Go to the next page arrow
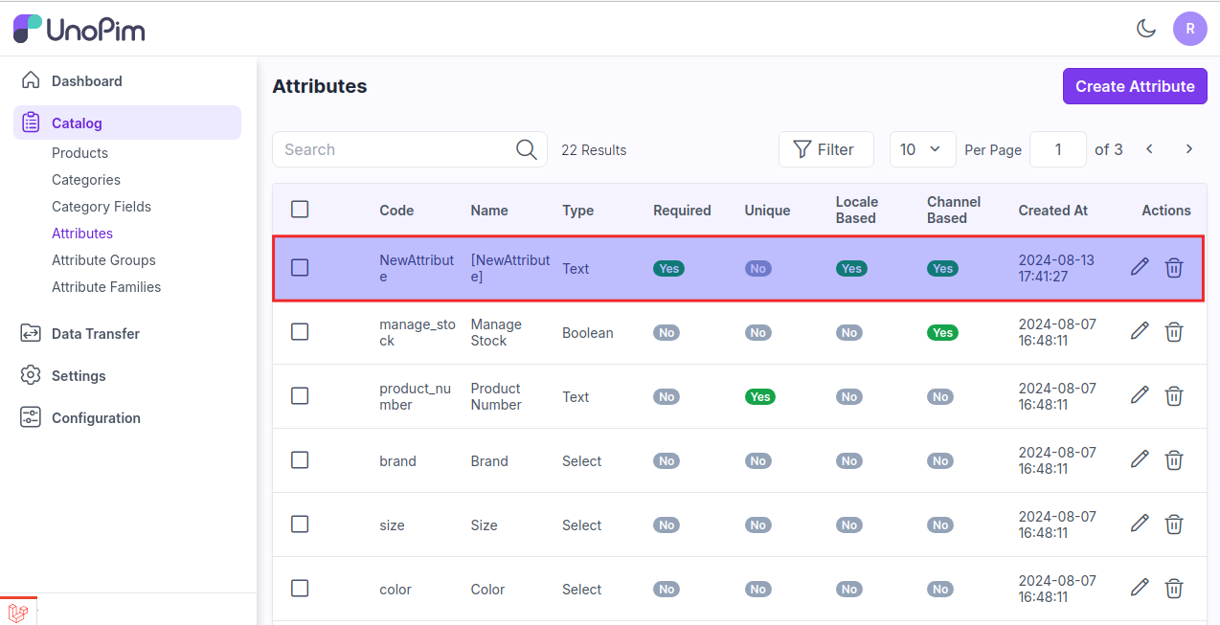This screenshot has width=1220, height=625. [x=1189, y=149]
